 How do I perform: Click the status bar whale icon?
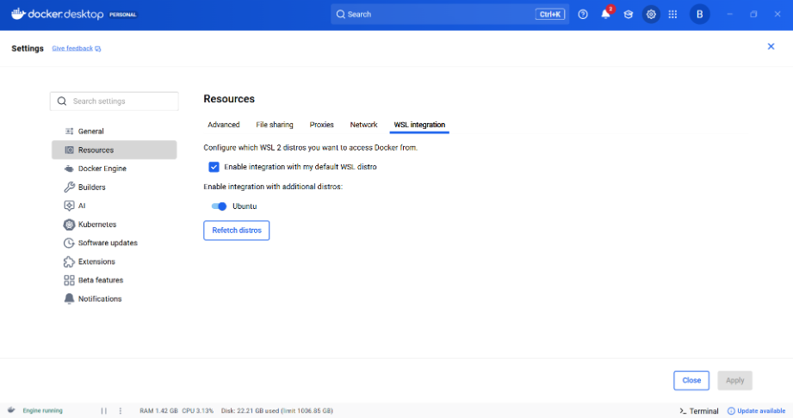pyautogui.click(x=11, y=410)
